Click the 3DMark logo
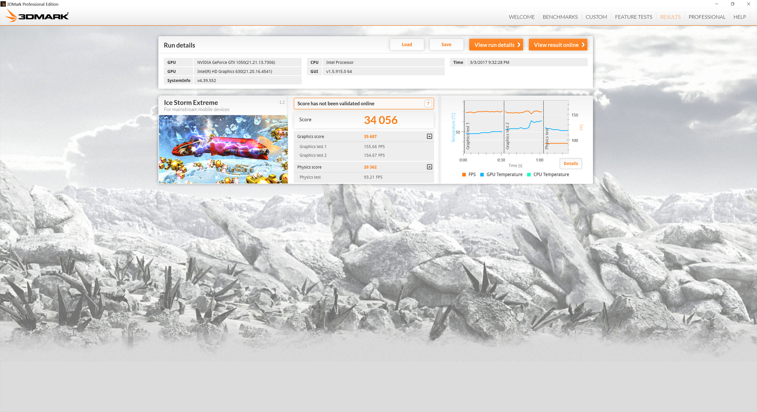This screenshot has width=757, height=412. pyautogui.click(x=37, y=16)
